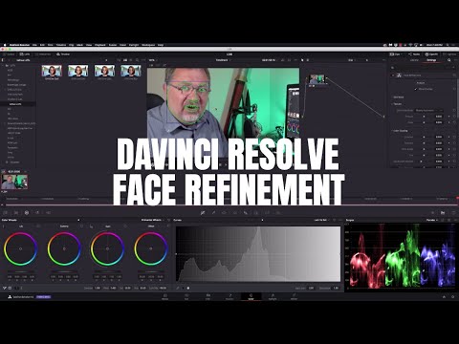459x344 pixels.
Task: Open the RGB Mixer palette
Action: click(37, 212)
